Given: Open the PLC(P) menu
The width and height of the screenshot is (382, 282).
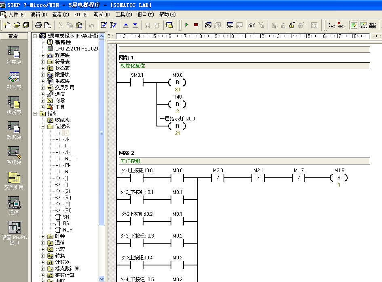Looking at the screenshot, I should pyautogui.click(x=81, y=15).
